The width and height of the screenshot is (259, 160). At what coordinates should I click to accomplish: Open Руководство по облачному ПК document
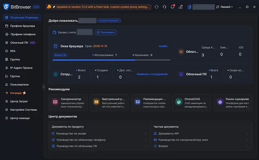click(77, 146)
